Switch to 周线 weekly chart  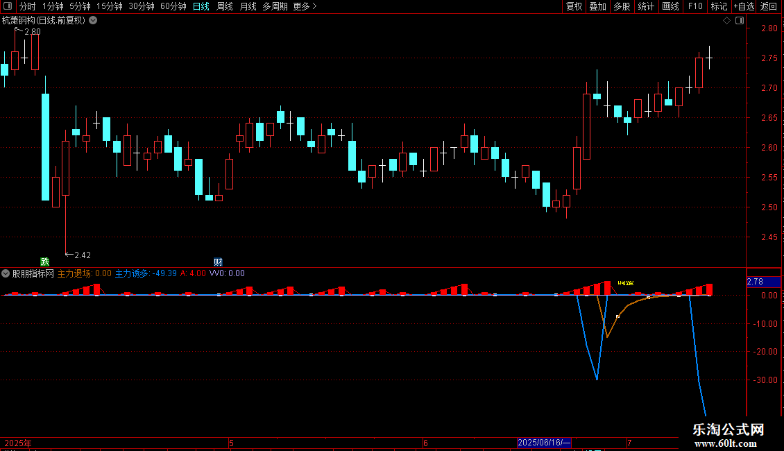[225, 6]
